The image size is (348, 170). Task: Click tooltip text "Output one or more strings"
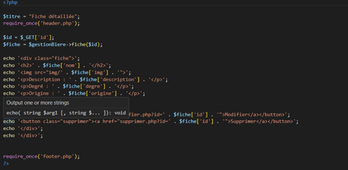(38, 103)
